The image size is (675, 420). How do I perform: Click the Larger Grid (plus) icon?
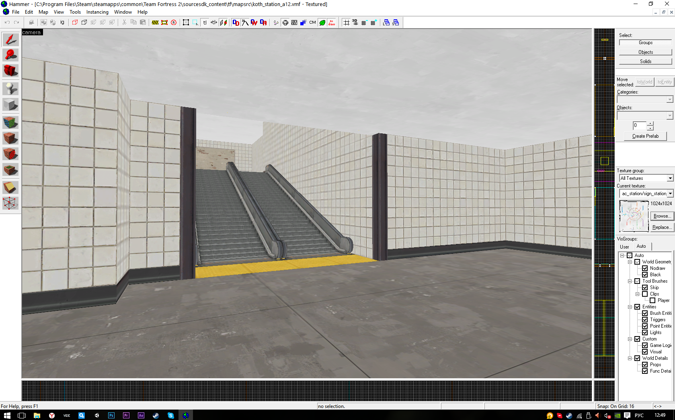click(373, 22)
